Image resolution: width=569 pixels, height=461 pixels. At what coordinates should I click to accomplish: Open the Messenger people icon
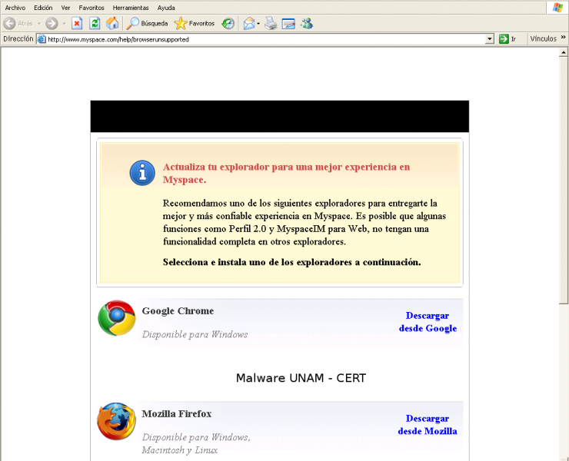(307, 24)
